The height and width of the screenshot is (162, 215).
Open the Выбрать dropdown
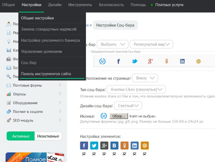point(113,44)
